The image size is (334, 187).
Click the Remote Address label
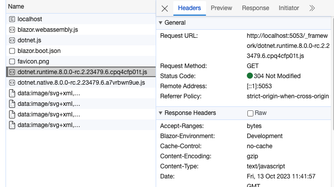coord(183,86)
